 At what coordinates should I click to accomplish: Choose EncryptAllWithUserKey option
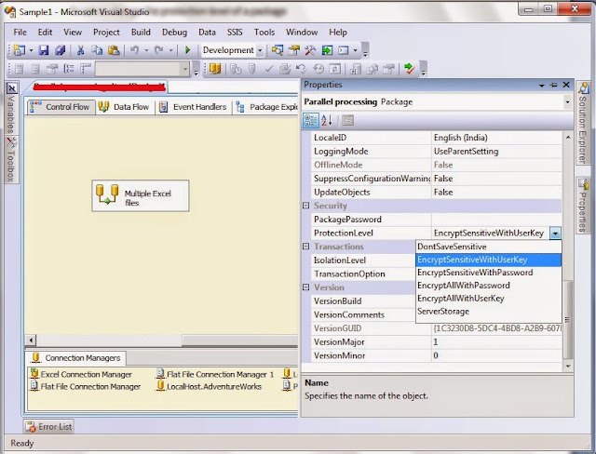tap(488, 299)
